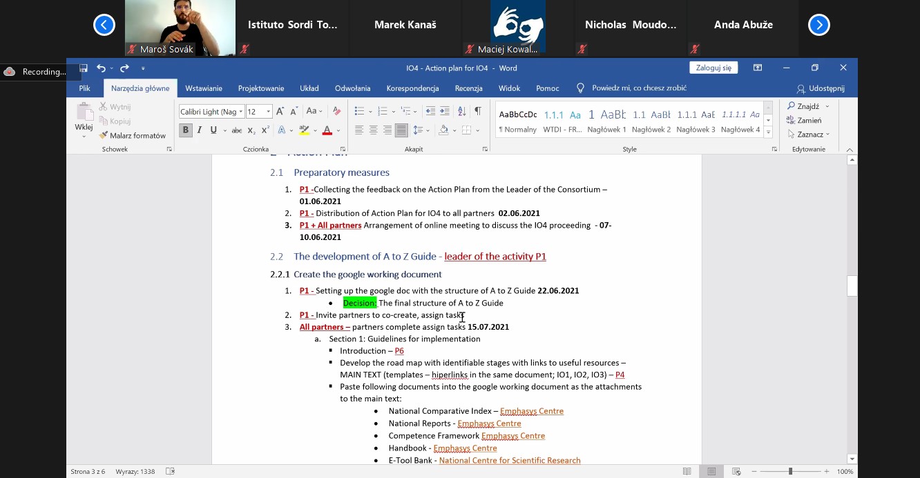This screenshot has width=920, height=478.
Task: Switch to read mode in the status bar
Action: 687,472
